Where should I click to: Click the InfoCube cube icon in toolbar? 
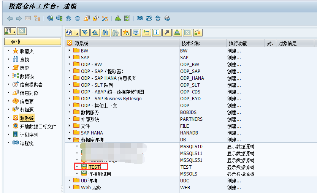point(68,19)
